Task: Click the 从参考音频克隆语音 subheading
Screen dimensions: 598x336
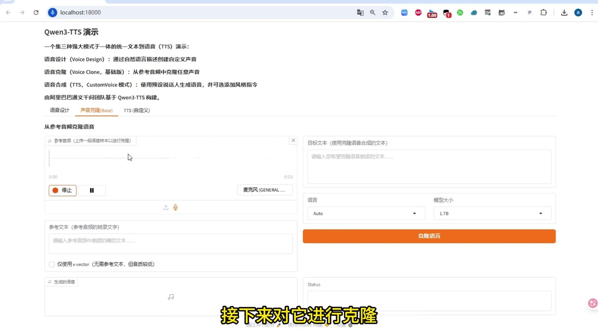Action: click(69, 127)
